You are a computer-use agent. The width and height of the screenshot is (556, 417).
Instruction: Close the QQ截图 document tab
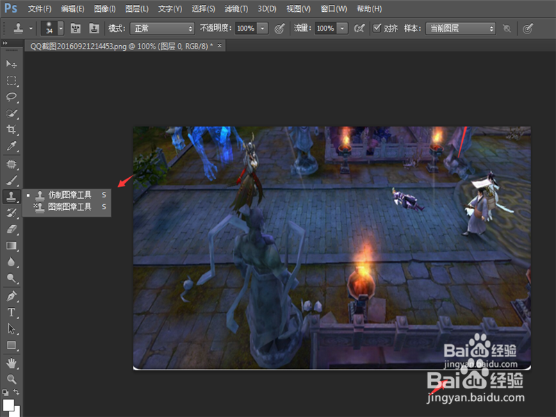pyautogui.click(x=220, y=45)
